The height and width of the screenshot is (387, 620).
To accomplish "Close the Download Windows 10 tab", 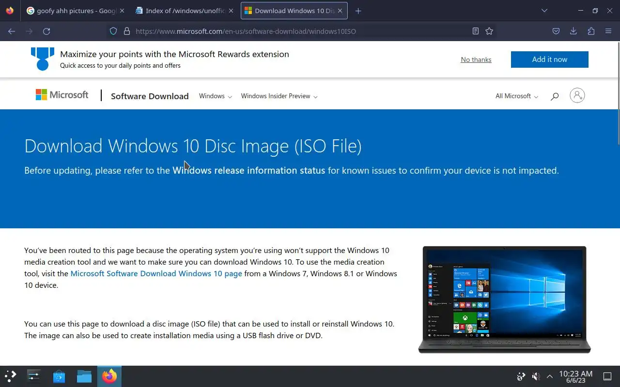I will coord(340,11).
